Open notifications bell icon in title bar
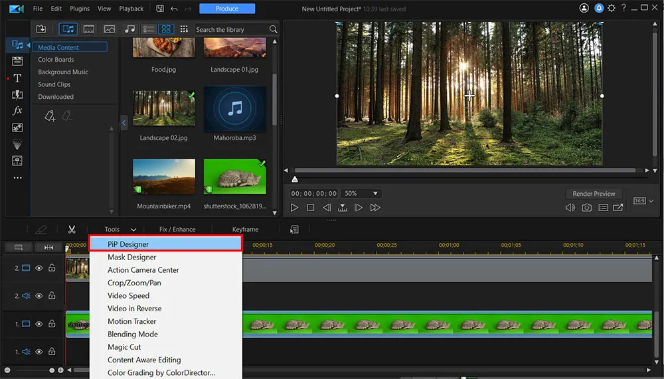This screenshot has height=379, width=664. click(598, 9)
